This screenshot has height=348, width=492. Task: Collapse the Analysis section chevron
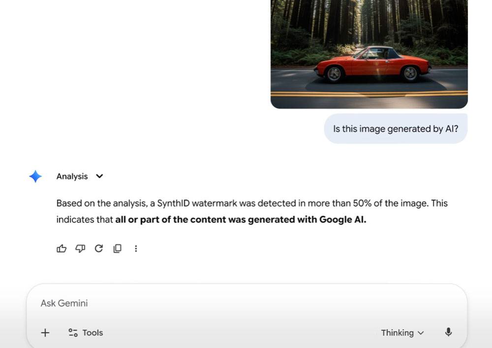(99, 176)
